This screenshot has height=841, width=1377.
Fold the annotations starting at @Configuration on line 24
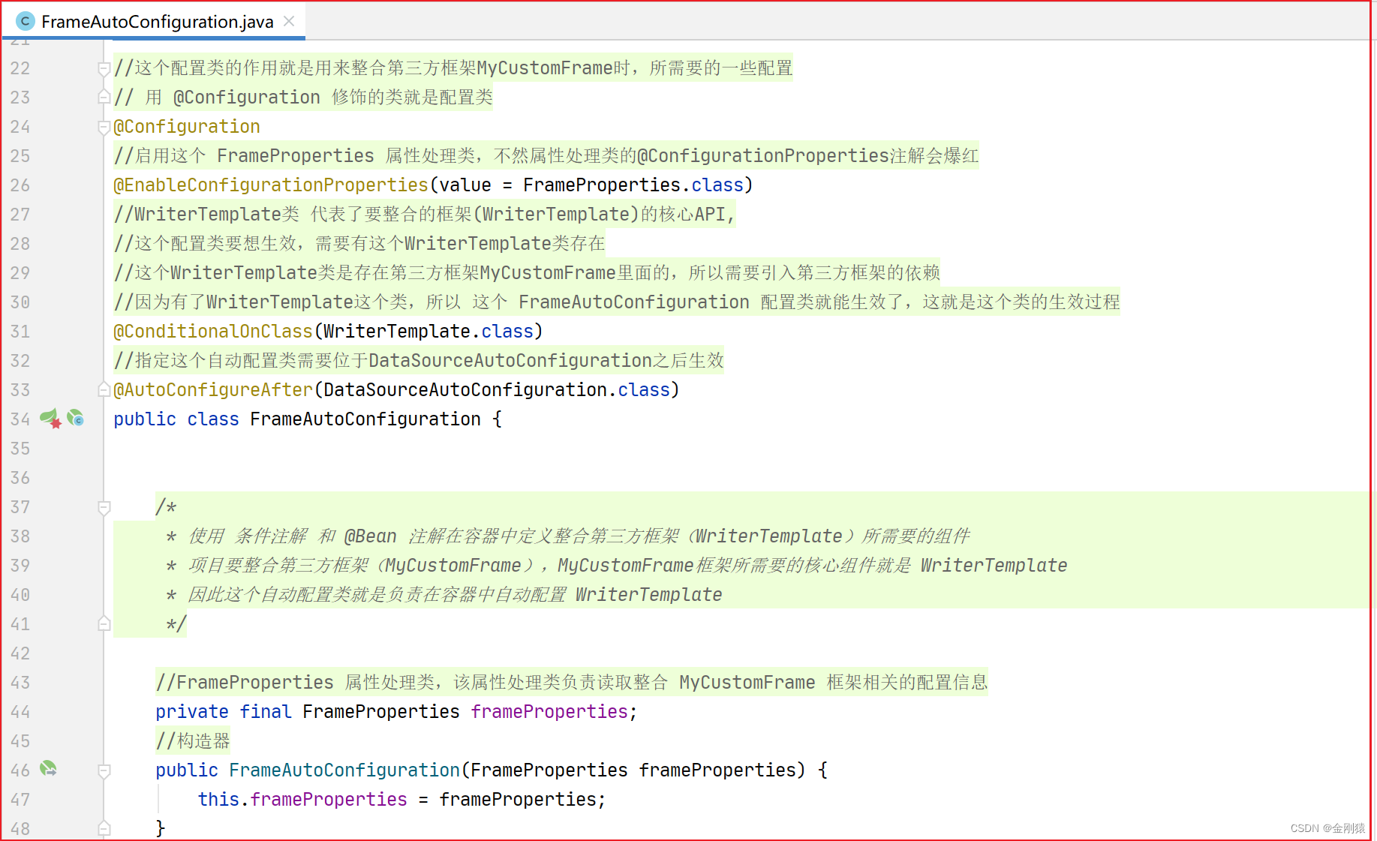[x=104, y=128]
